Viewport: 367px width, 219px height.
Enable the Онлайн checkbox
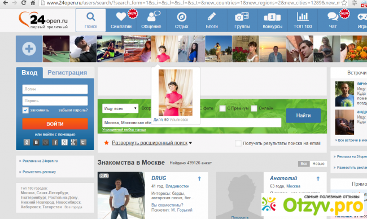click(x=254, y=108)
